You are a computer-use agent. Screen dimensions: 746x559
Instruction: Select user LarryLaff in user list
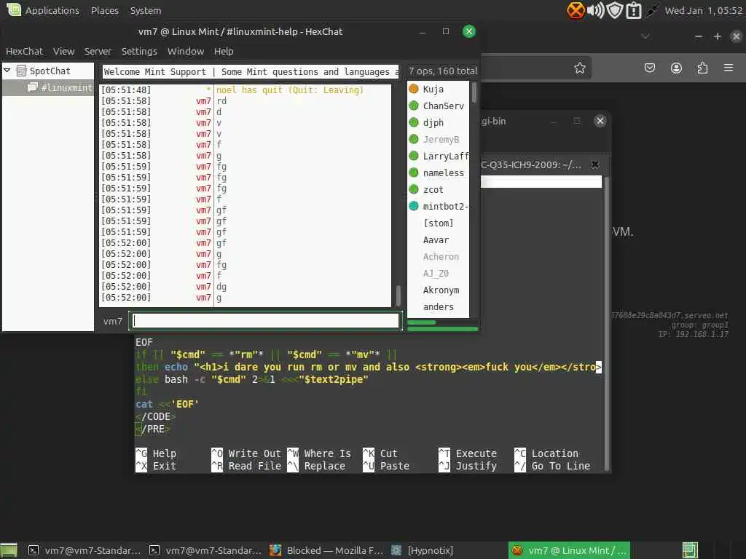[438, 156]
